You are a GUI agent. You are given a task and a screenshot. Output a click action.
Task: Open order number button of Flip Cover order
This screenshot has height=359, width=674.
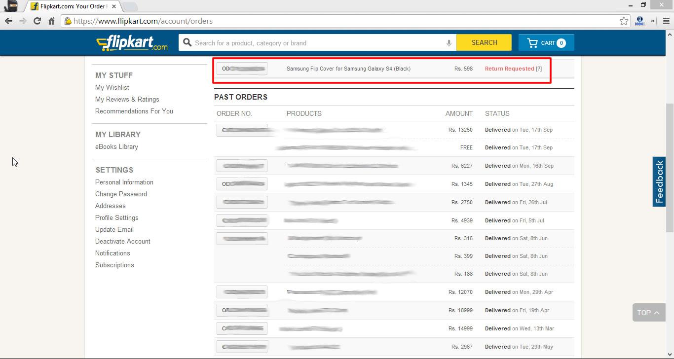point(242,69)
